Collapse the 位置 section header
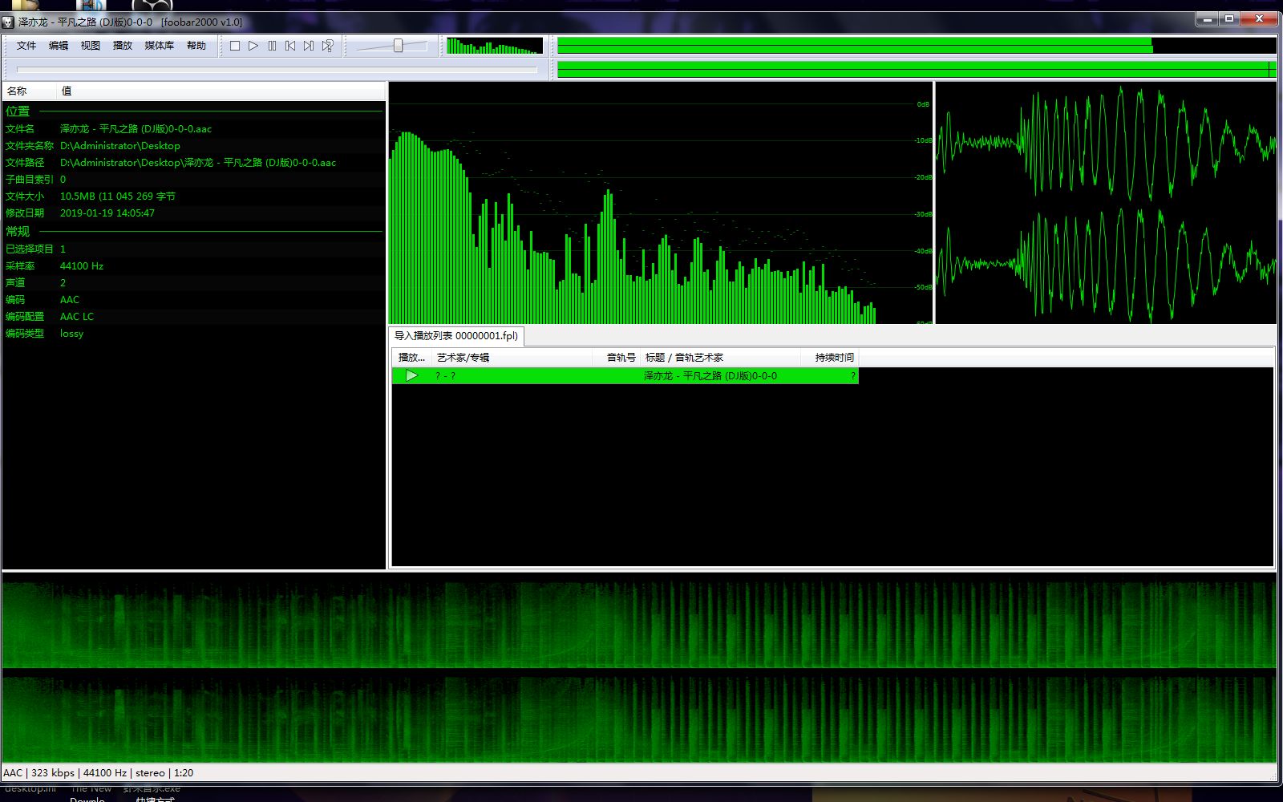The height and width of the screenshot is (802, 1283). (194, 111)
